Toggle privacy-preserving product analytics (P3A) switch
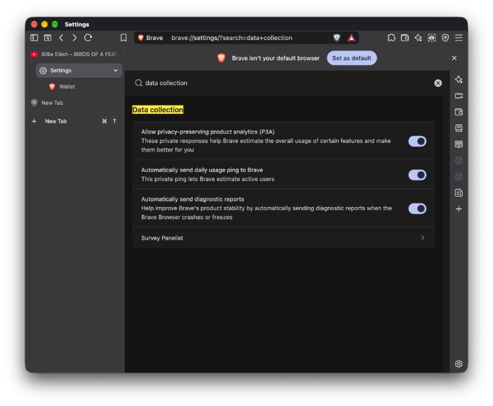 coord(417,142)
